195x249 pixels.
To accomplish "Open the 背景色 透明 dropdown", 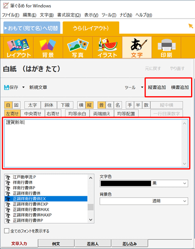I will pos(184,201).
